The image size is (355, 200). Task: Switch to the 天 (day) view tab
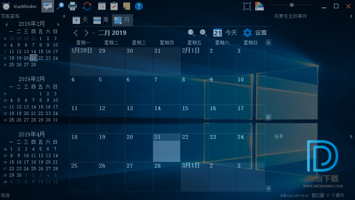click(81, 20)
